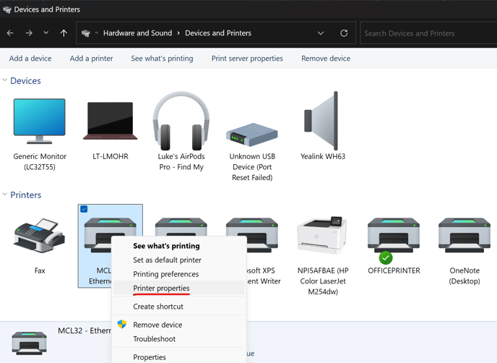Image resolution: width=497 pixels, height=363 pixels.
Task: Select the Fax printer icon
Action: (40, 236)
